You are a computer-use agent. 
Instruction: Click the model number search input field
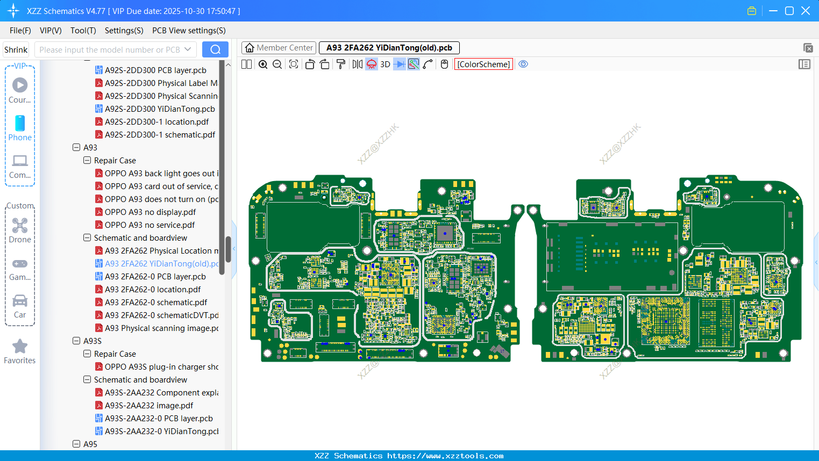(x=113, y=49)
